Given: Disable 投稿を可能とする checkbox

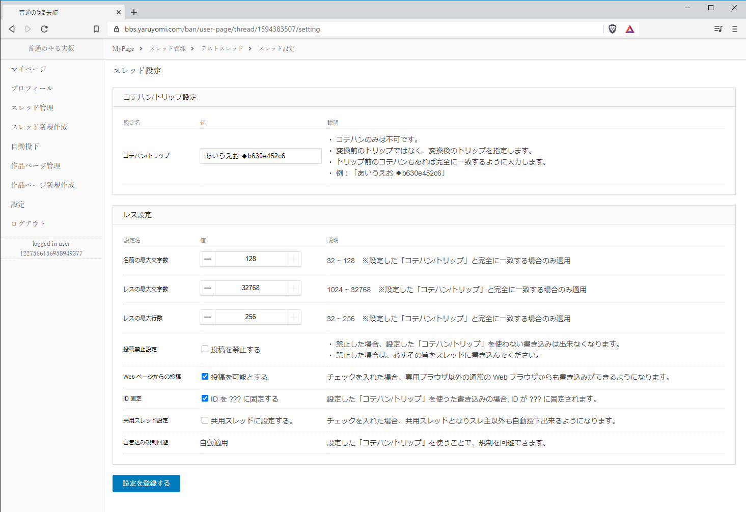Looking at the screenshot, I should [x=205, y=377].
